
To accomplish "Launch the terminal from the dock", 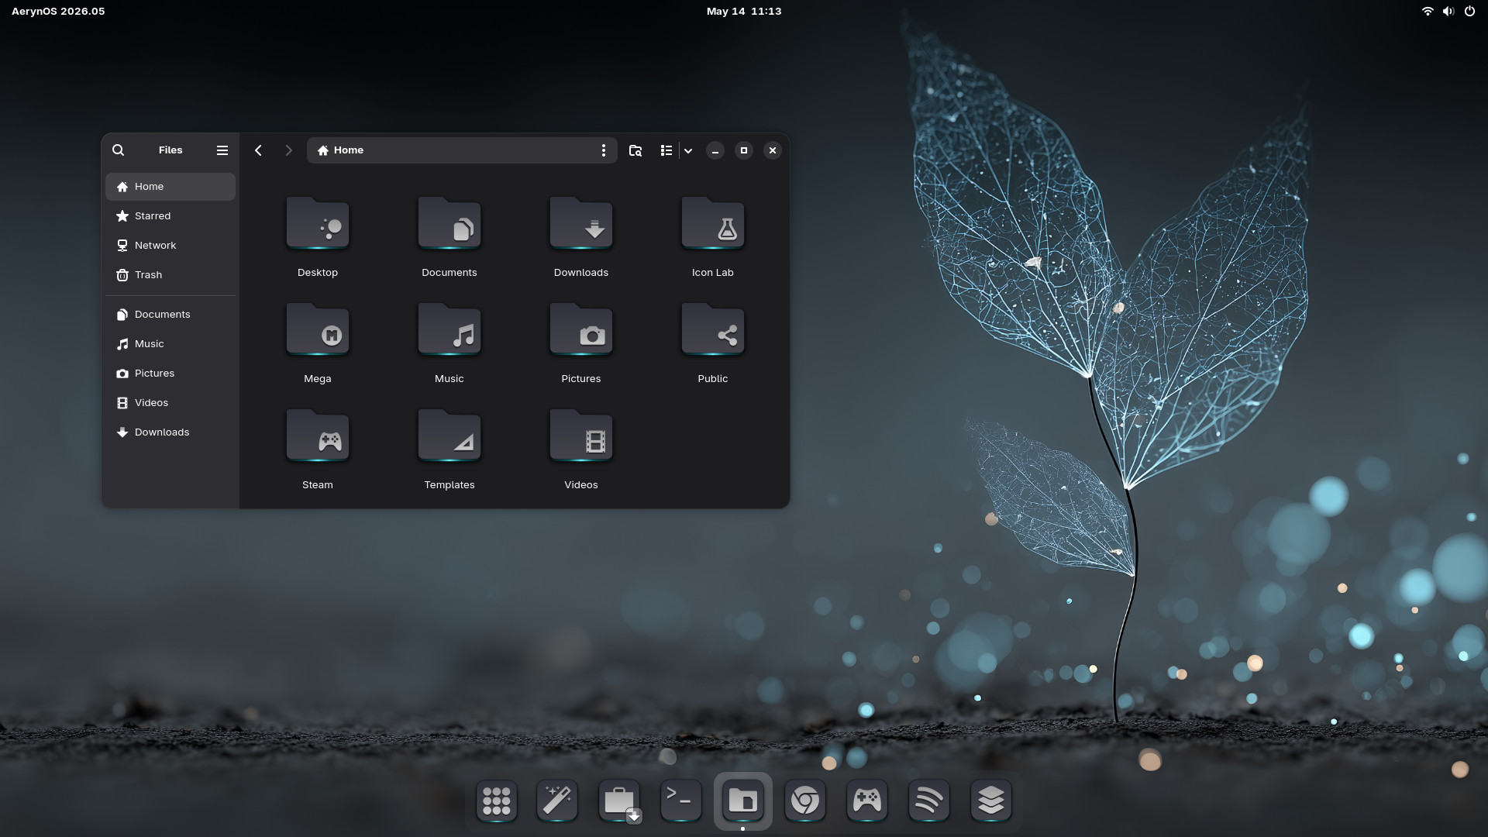I will [x=681, y=801].
